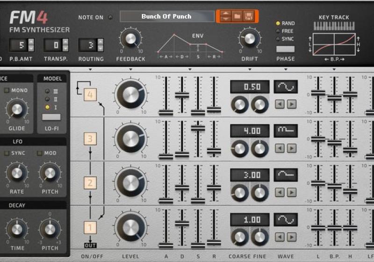Viewport: 374px width, 262px height.
Task: Click the preset up/down arrows icon
Action: point(225,17)
